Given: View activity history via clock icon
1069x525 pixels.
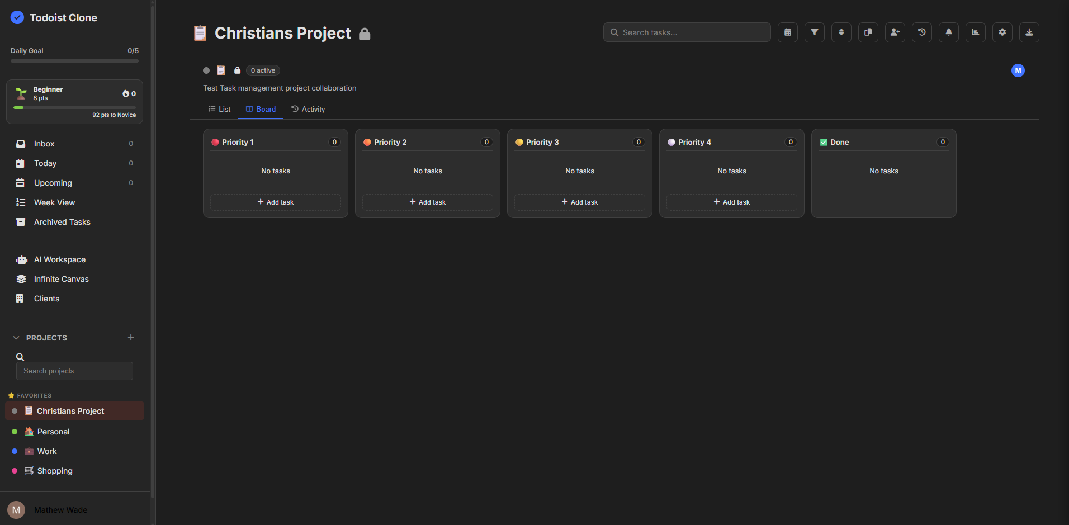Looking at the screenshot, I should tap(922, 32).
